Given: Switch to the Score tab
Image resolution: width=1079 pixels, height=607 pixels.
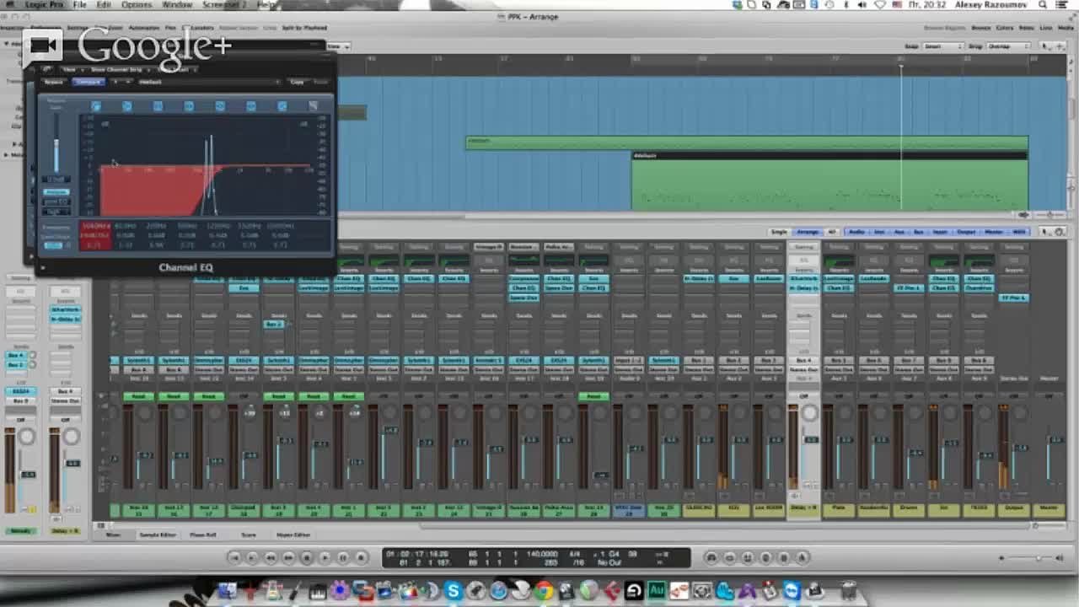Looking at the screenshot, I should coord(249,534).
